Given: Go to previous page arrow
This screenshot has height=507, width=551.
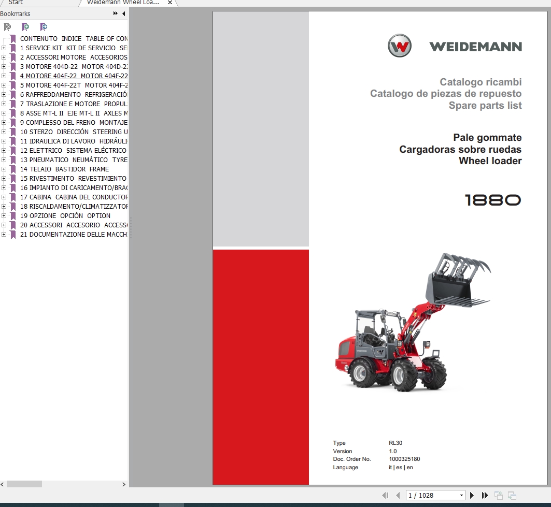Looking at the screenshot, I should (x=398, y=496).
